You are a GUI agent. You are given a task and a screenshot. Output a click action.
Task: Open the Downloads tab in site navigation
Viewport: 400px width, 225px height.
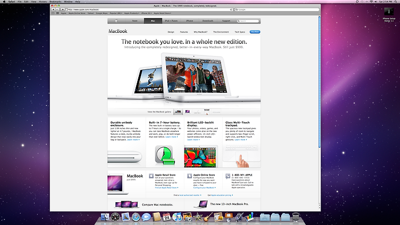pos(208,21)
